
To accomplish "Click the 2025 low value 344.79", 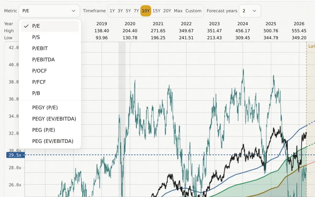I will (271, 38).
